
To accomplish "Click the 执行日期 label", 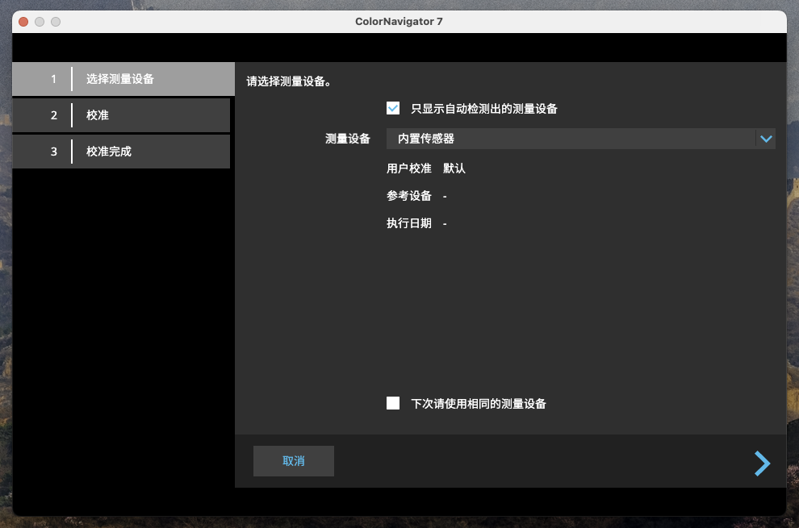I will [409, 223].
